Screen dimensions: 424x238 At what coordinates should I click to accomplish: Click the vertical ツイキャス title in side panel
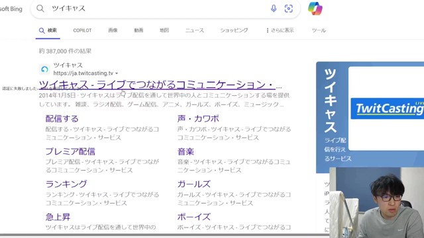tap(330, 100)
